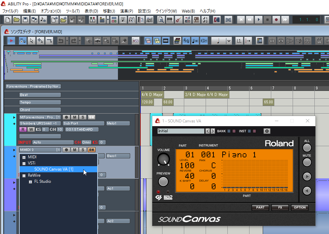This screenshot has width=329, height=234.
Task: Click the red and blue panels icon
Action: coord(217,20)
